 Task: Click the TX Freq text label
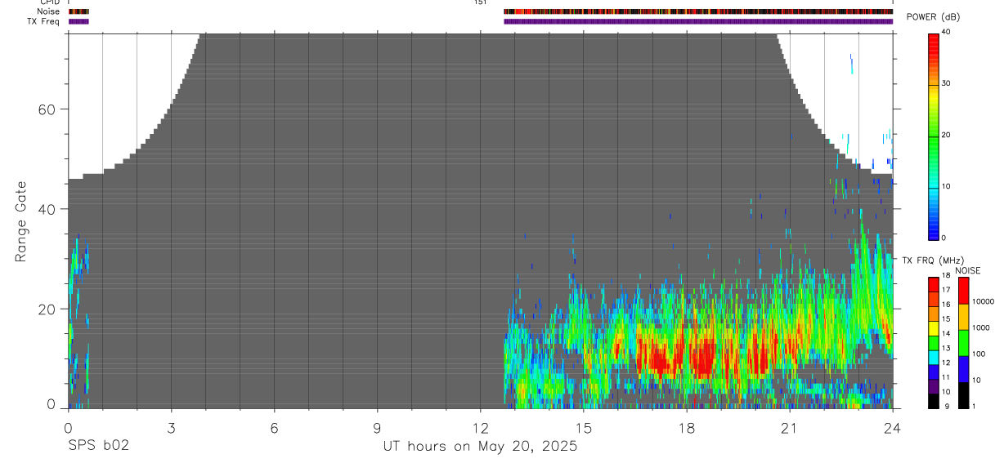pyautogui.click(x=44, y=21)
